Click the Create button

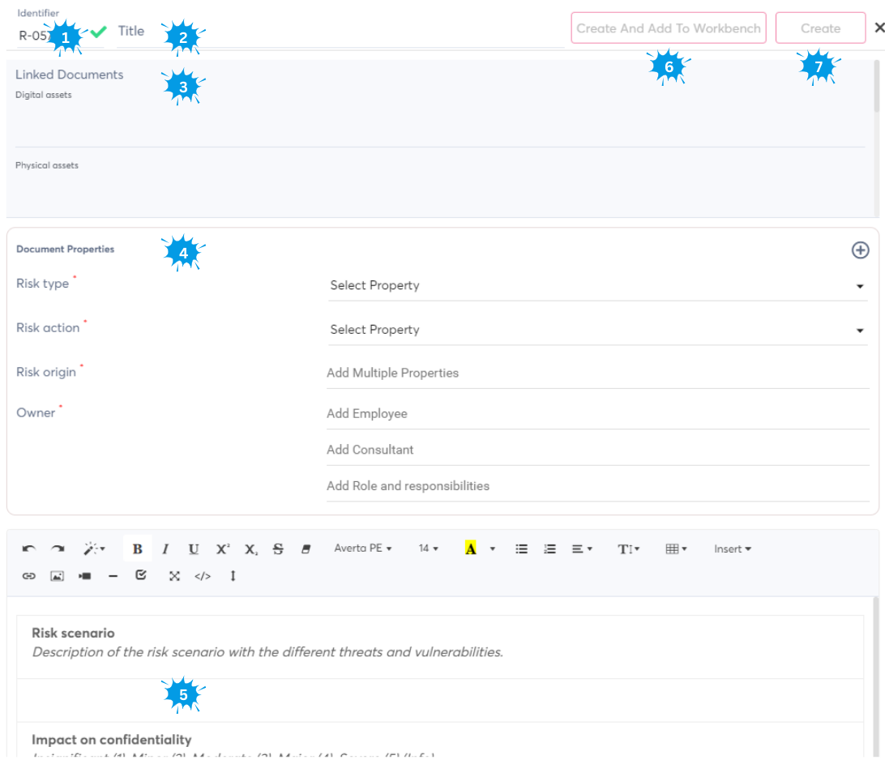click(x=820, y=28)
